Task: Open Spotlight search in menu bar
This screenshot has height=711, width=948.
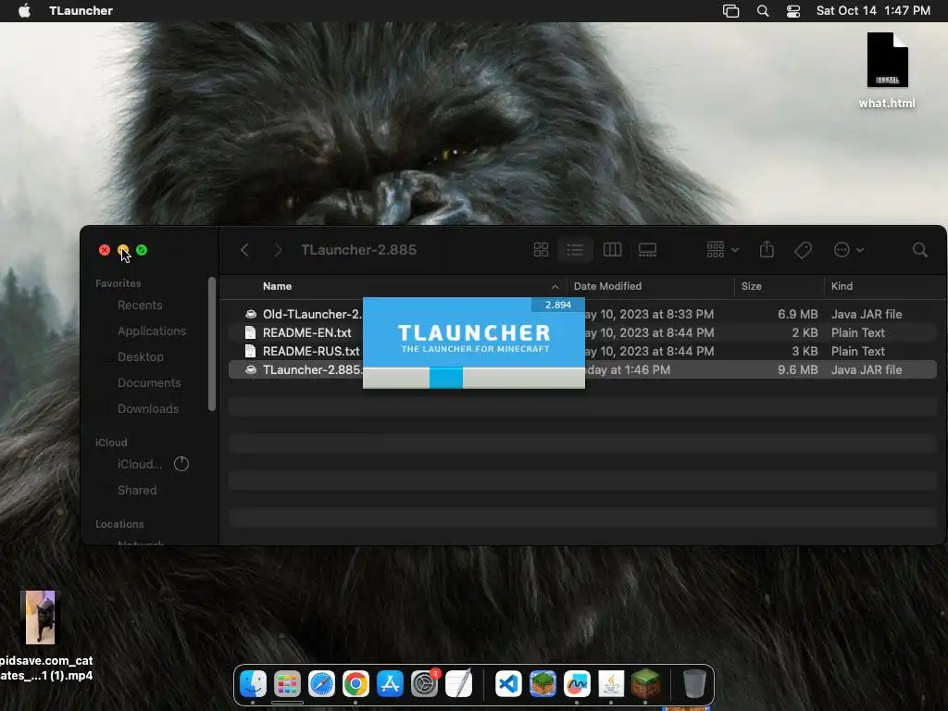Action: tap(763, 11)
